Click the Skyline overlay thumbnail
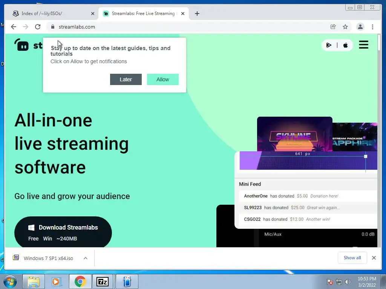This screenshot has width=386, height=289. coord(295,134)
